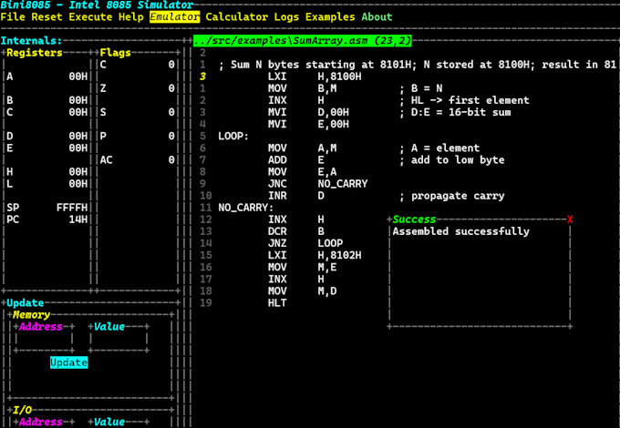Click the NO_CARRY: label line
The width and height of the screenshot is (620, 428).
click(245, 208)
